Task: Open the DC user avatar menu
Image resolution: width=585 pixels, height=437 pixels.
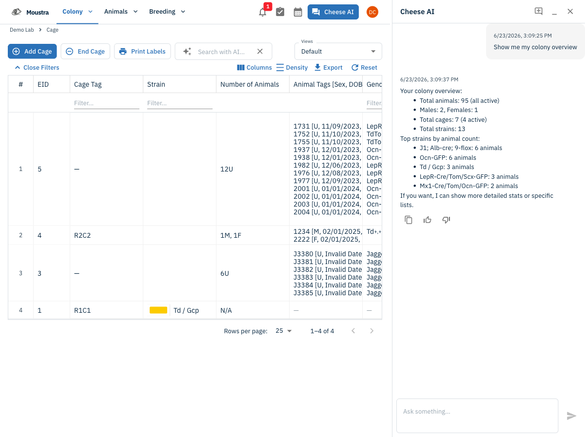Action: tap(372, 12)
